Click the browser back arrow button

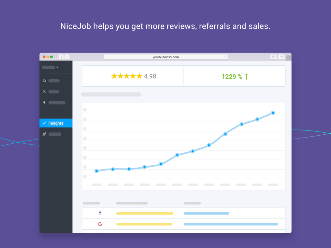(61, 57)
